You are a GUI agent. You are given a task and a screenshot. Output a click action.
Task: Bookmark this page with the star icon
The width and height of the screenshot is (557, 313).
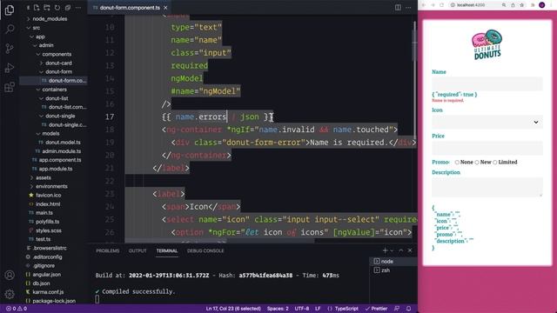(522, 5)
